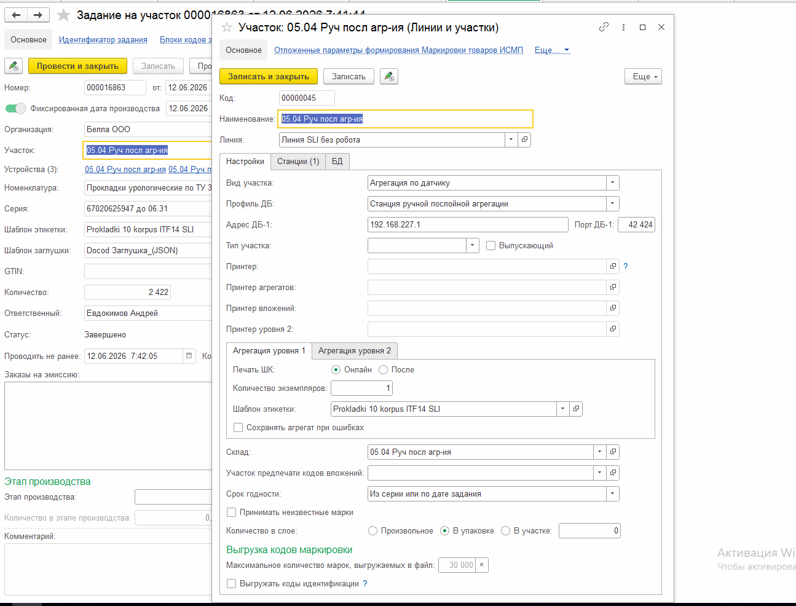
Task: Click Количество экземпляров input field
Action: point(361,388)
